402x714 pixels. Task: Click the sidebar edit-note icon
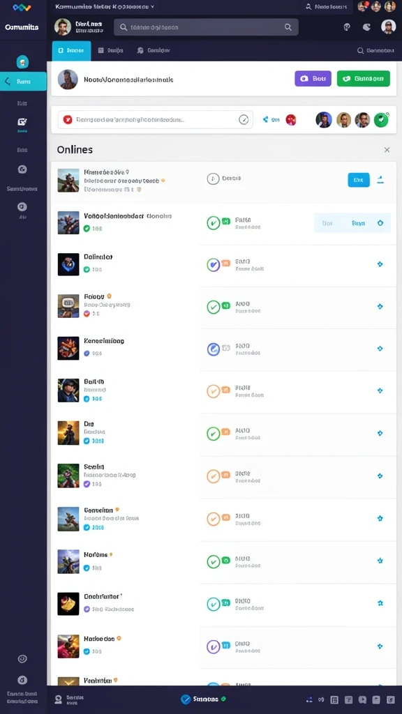tap(22, 121)
